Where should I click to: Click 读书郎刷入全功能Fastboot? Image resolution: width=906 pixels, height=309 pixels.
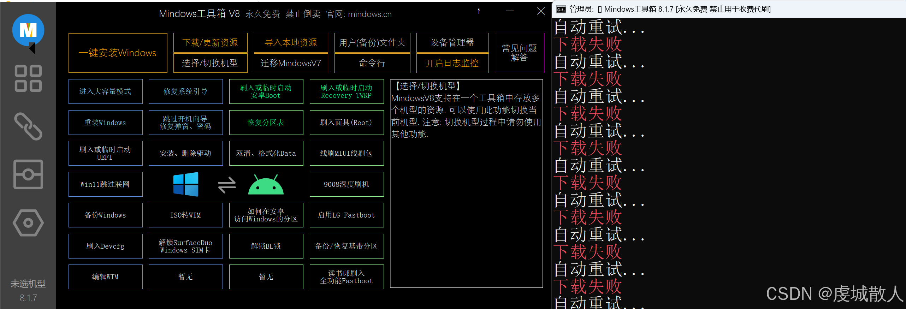pos(347,277)
